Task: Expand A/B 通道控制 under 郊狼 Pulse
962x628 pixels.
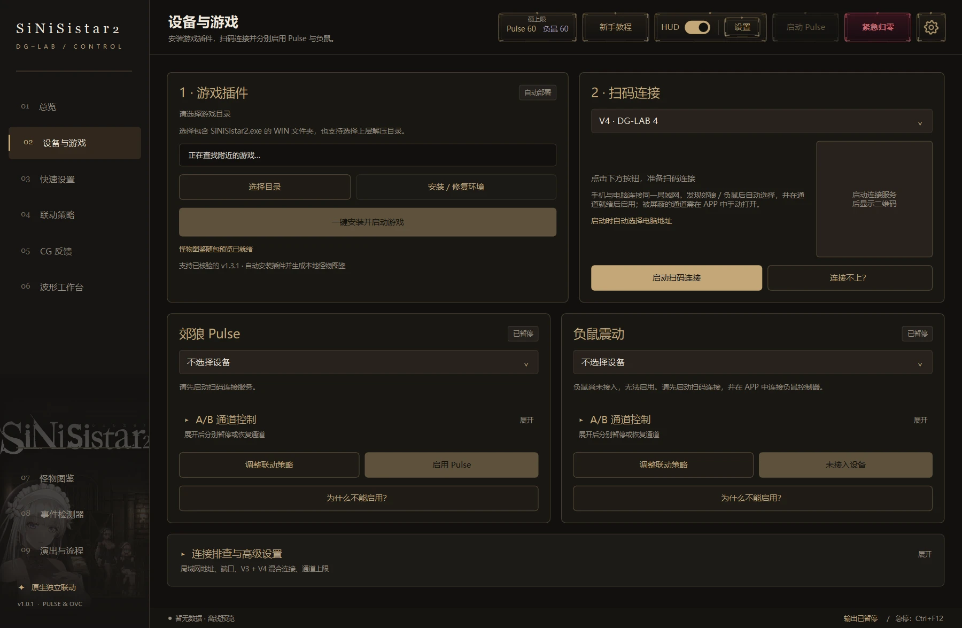Action: pos(359,425)
